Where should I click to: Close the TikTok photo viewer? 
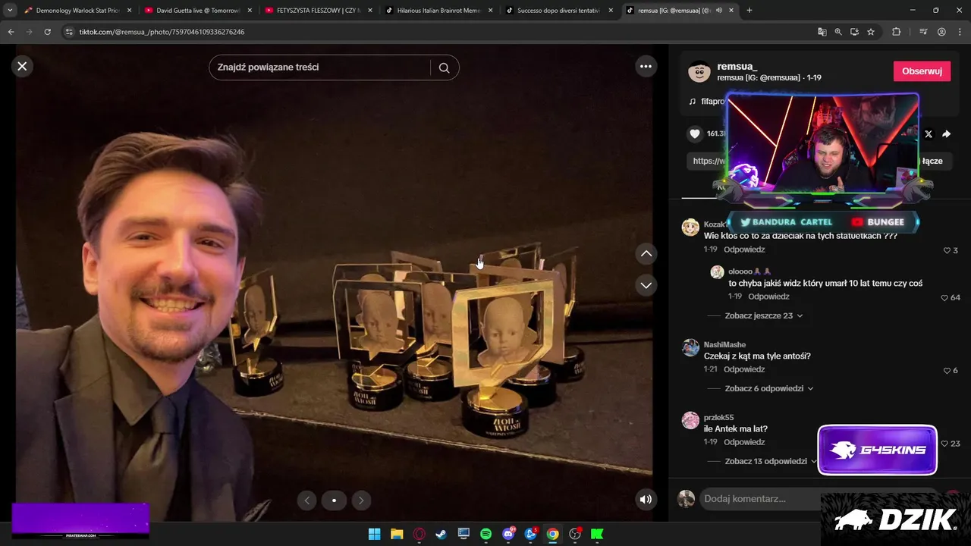(x=22, y=66)
